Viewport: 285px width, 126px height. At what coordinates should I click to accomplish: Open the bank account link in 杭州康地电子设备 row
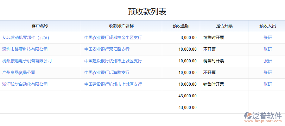pyautogui.click(x=113, y=61)
